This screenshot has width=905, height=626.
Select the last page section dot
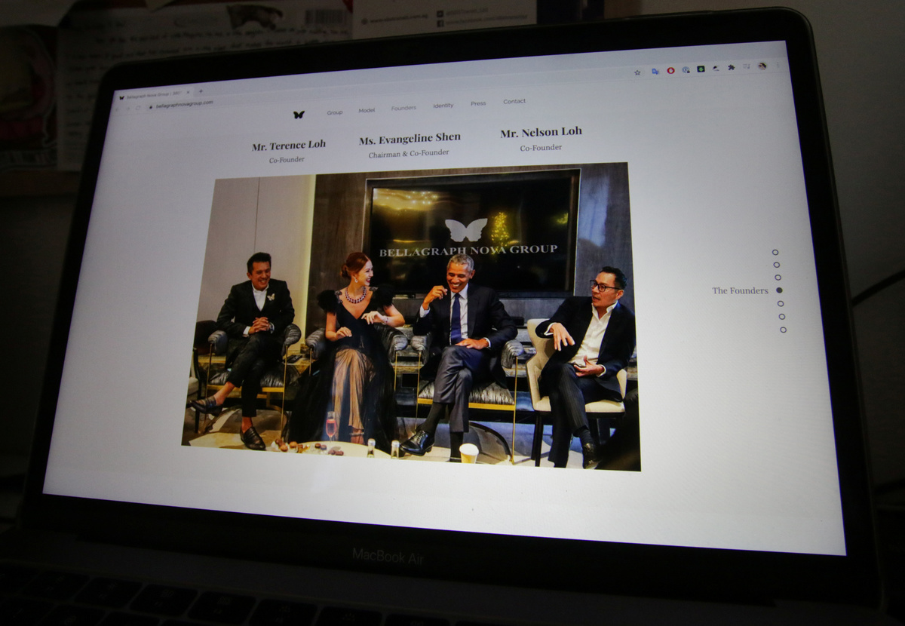pos(783,330)
